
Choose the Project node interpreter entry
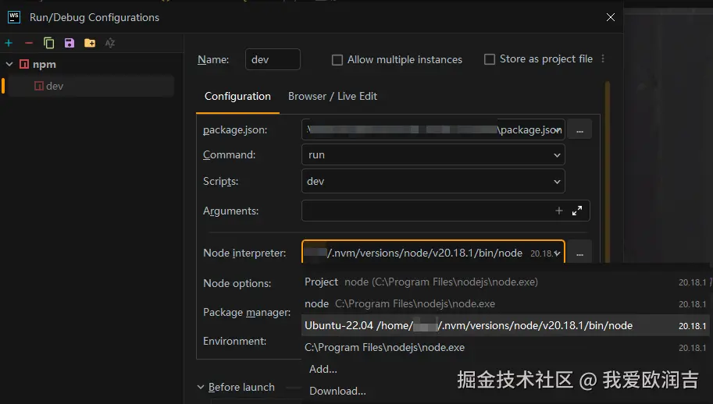[x=505, y=282]
